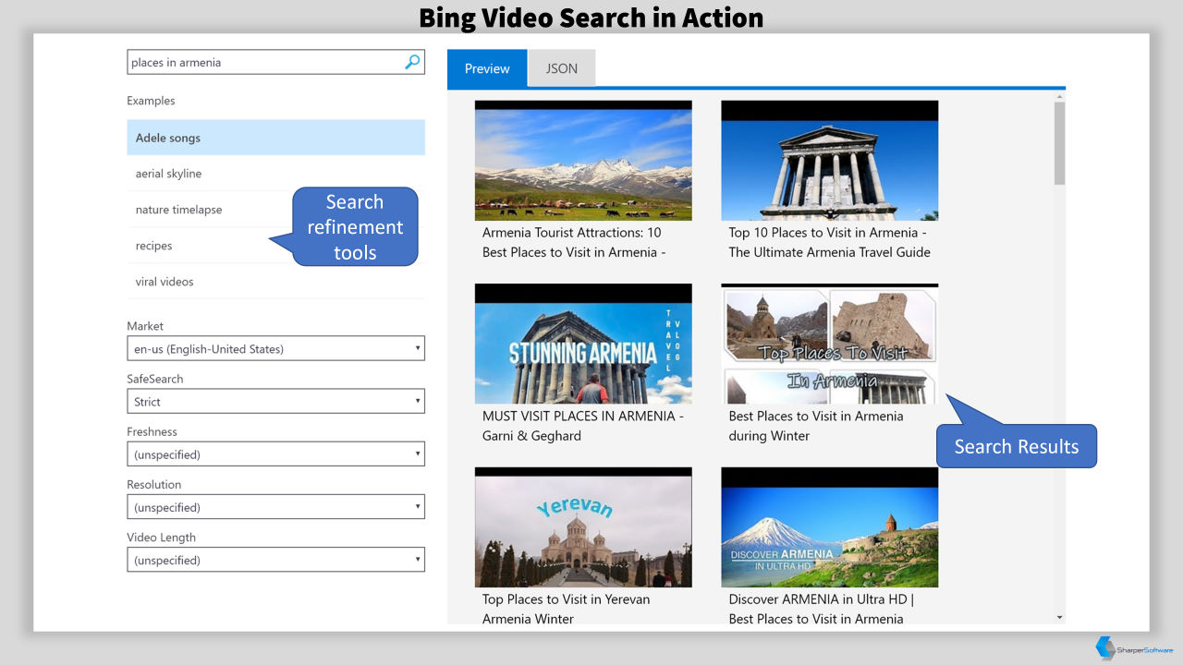Viewport: 1183px width, 665px height.
Task: Open the 'STUNNING ARMENIA' video thumbnail
Action: 583,344
